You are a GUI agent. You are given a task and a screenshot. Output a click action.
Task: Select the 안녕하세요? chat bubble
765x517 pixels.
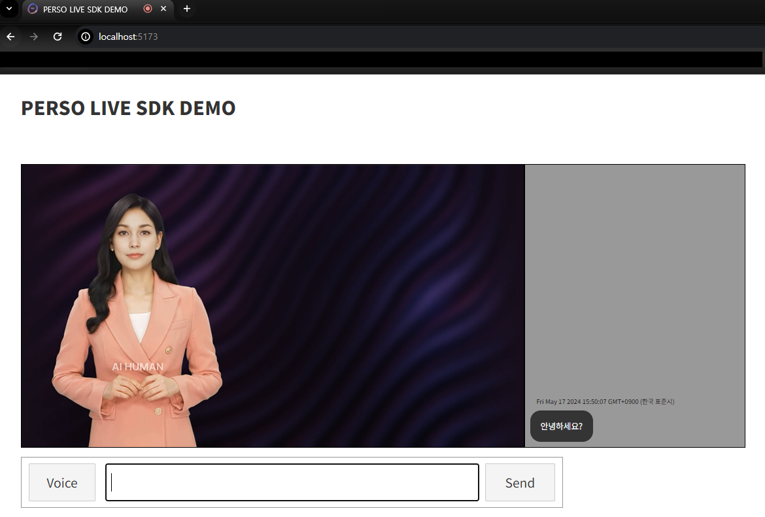click(x=561, y=426)
